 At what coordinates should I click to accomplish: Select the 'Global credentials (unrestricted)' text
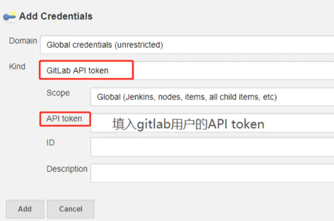coord(105,45)
